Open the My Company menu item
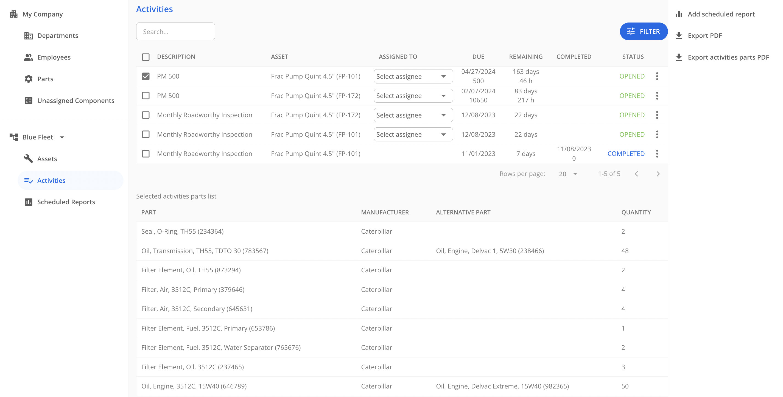The height and width of the screenshot is (397, 783). click(43, 14)
